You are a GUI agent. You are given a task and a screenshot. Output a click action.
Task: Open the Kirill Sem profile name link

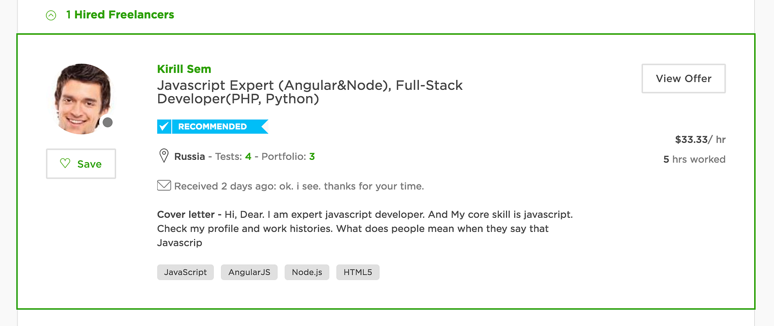point(184,69)
